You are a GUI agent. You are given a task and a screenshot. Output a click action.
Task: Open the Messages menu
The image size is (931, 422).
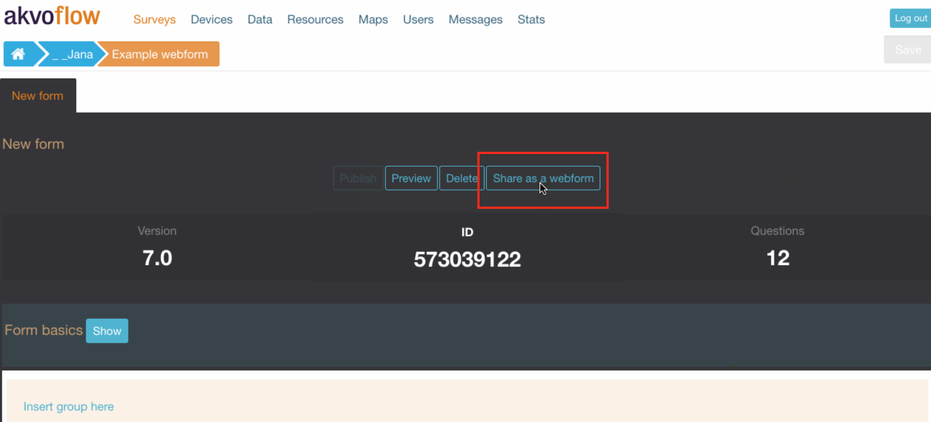pos(476,19)
